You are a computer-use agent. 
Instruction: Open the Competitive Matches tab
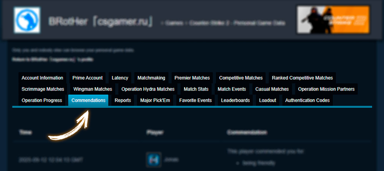click(x=241, y=78)
